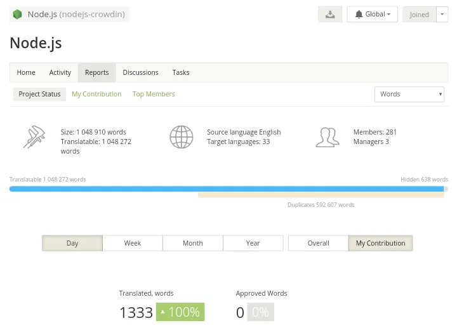
Task: Click the calipers project size icon
Action: tap(34, 137)
